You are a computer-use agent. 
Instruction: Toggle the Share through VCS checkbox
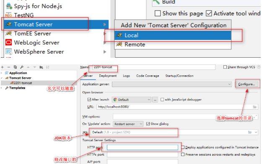point(225,67)
